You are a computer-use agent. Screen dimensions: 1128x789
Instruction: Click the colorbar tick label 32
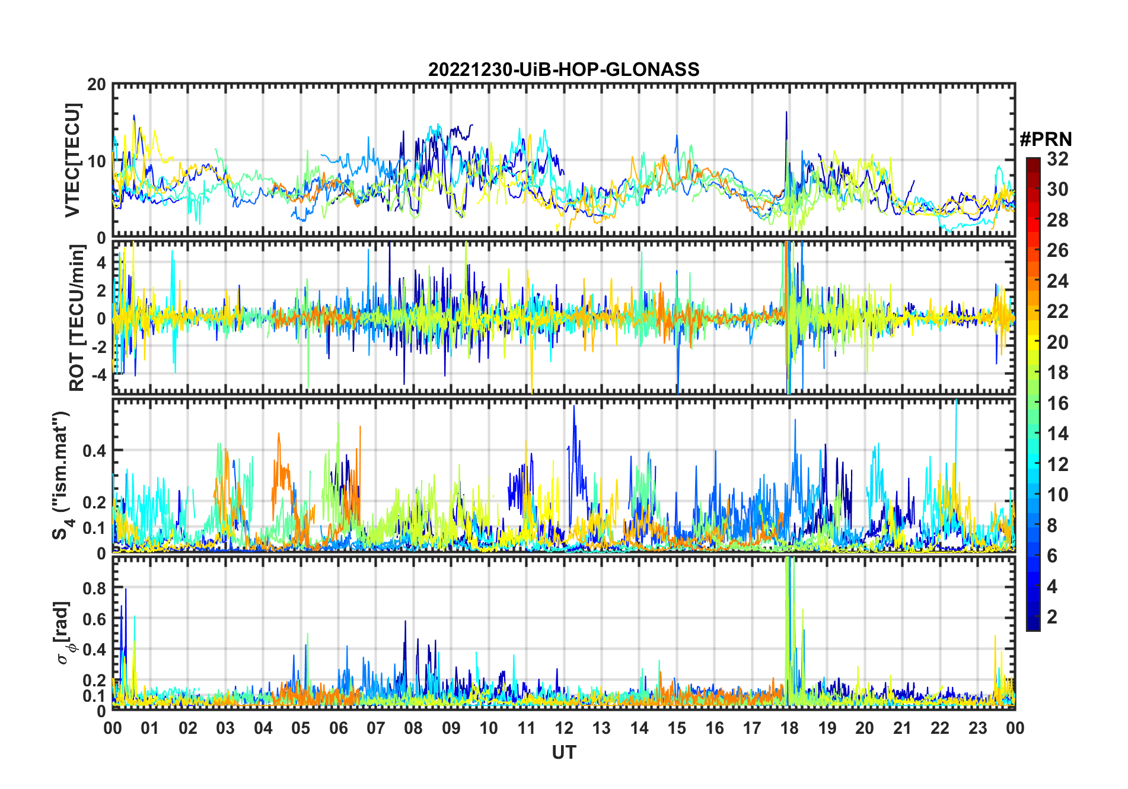tap(1057, 159)
